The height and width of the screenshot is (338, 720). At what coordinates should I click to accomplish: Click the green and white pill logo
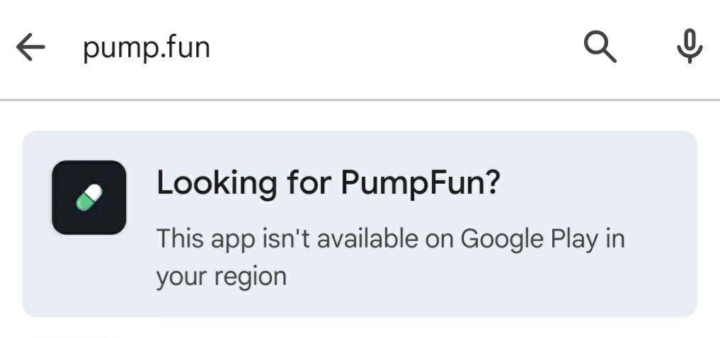[90, 198]
